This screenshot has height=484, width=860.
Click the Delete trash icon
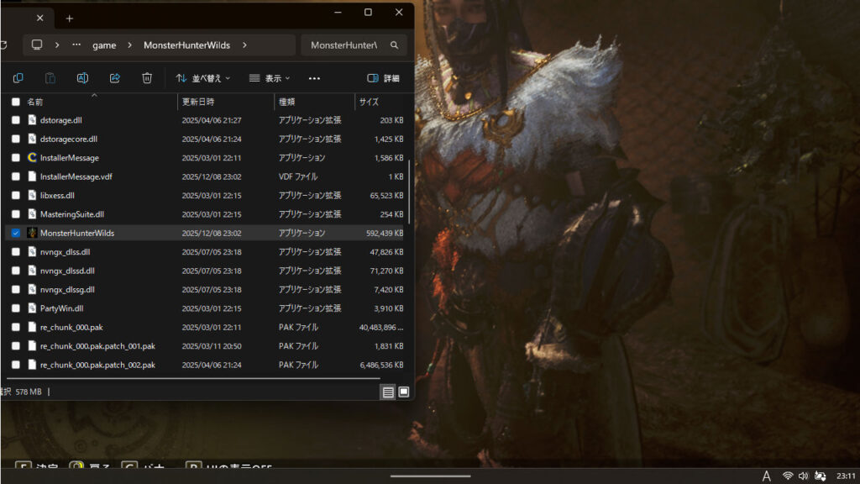148,77
